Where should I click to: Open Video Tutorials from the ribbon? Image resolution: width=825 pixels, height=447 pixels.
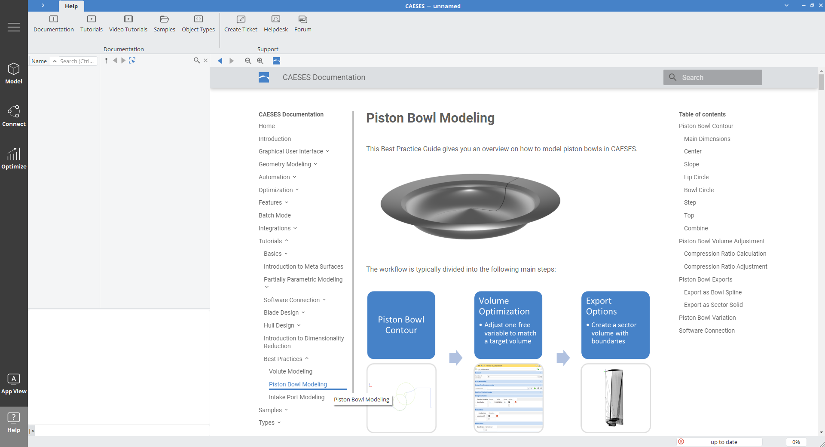pos(128,24)
